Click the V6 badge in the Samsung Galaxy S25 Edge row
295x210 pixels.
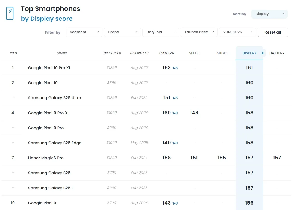click(175, 143)
